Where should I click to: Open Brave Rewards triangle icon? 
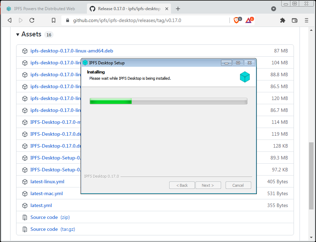pyautogui.click(x=248, y=20)
